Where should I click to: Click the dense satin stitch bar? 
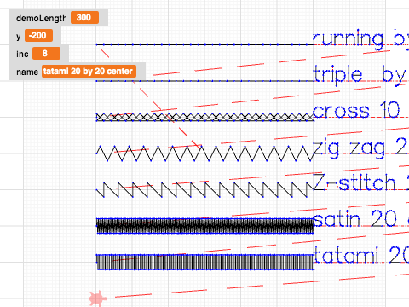pyautogui.click(x=205, y=226)
